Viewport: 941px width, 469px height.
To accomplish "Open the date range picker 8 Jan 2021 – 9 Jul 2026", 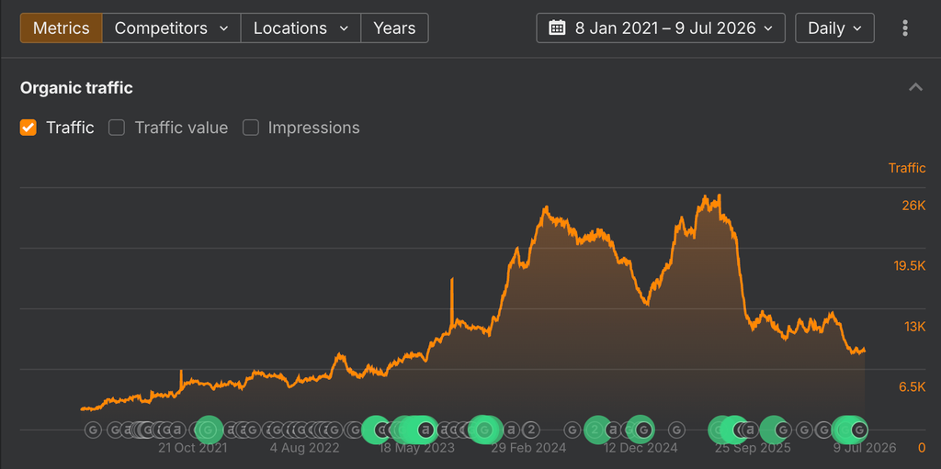I will [x=661, y=28].
